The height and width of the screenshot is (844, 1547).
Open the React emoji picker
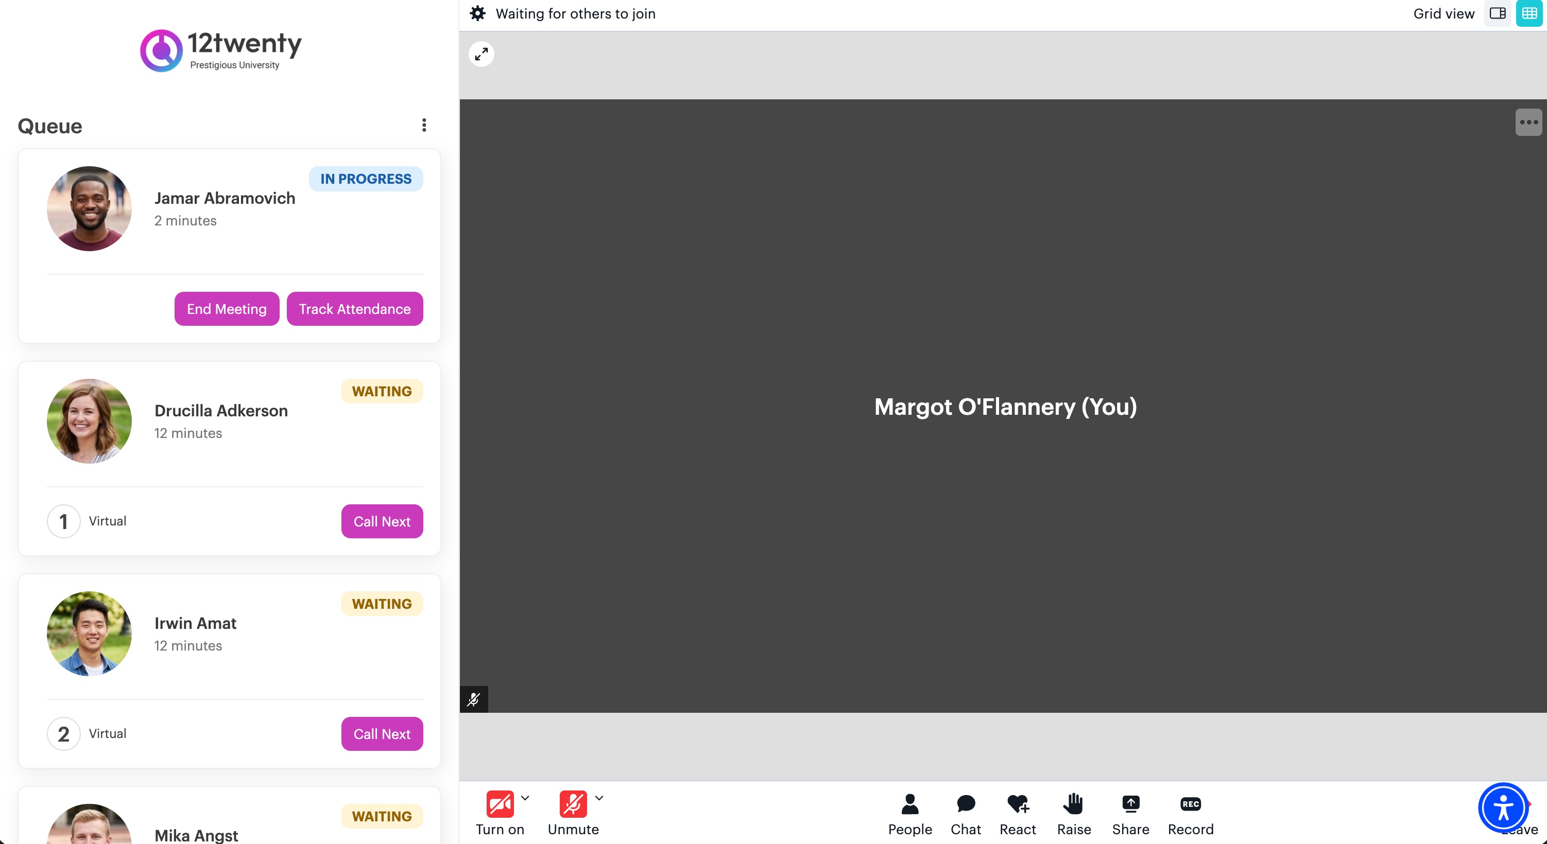point(1017,814)
